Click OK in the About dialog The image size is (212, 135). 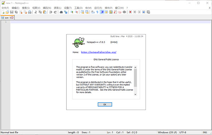pos(105,104)
